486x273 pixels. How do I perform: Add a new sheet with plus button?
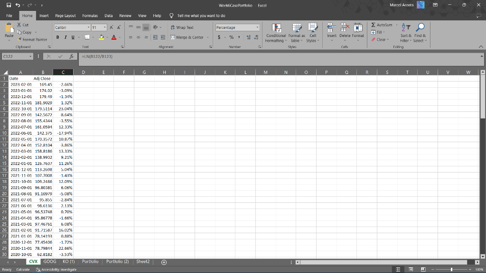coord(164,262)
